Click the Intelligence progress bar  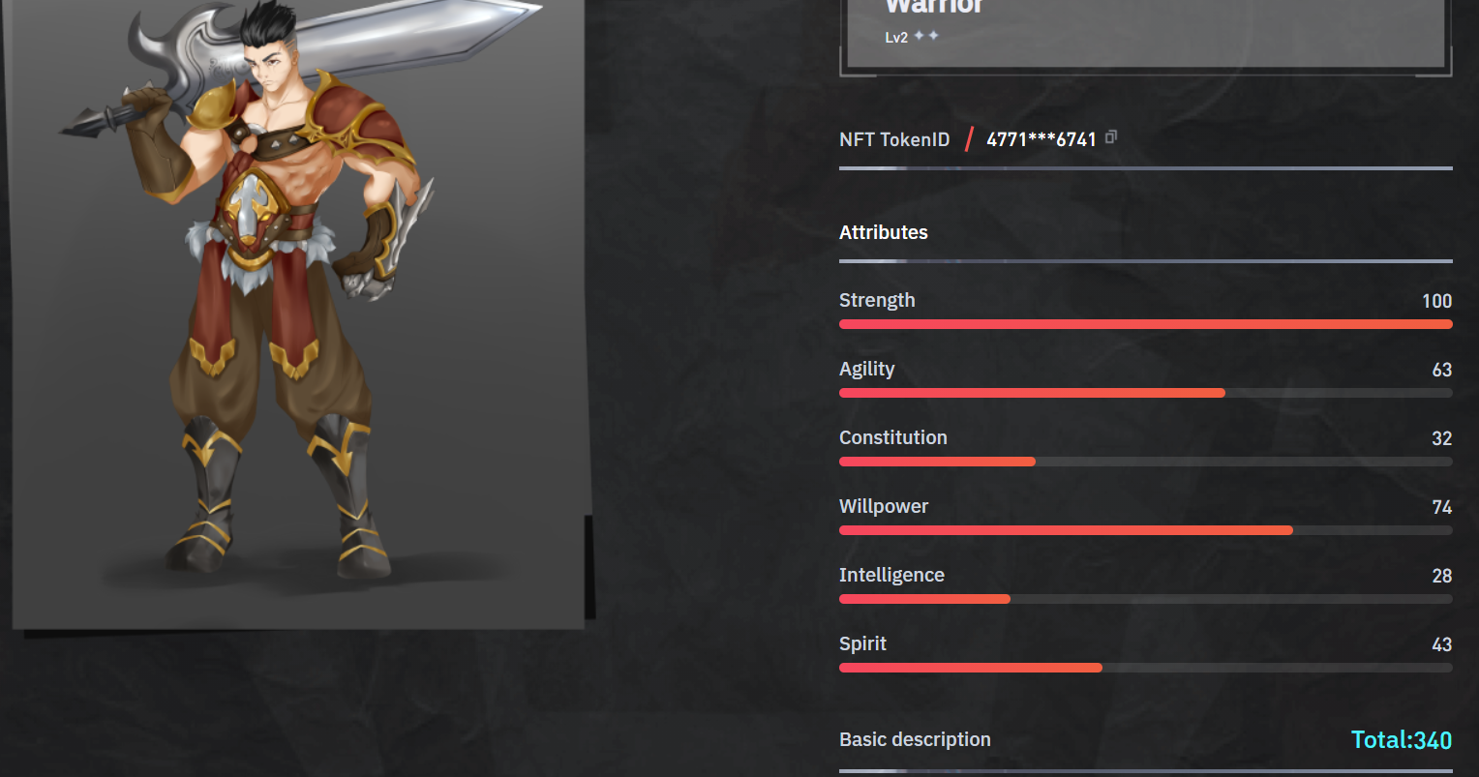1146,599
